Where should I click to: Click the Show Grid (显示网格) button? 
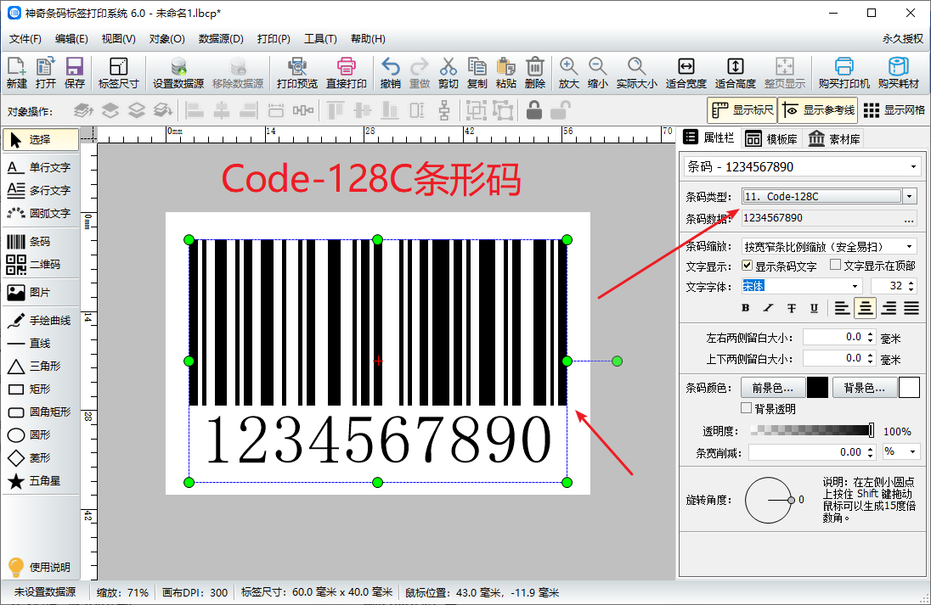894,110
